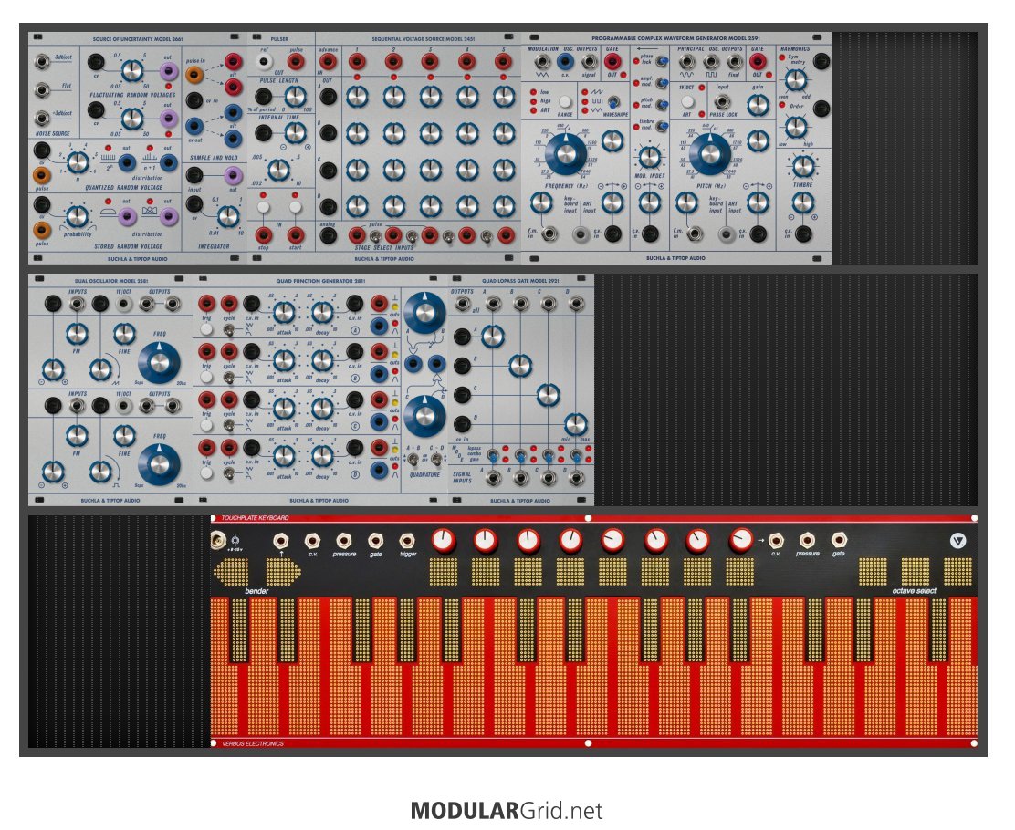
Task: Click the 1V/OCT jack on the upper Dual Oscillator
Action: (x=124, y=304)
